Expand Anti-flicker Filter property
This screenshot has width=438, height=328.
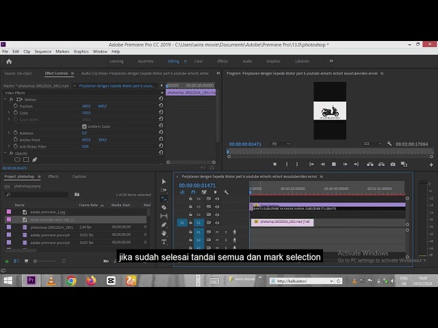tap(9, 146)
